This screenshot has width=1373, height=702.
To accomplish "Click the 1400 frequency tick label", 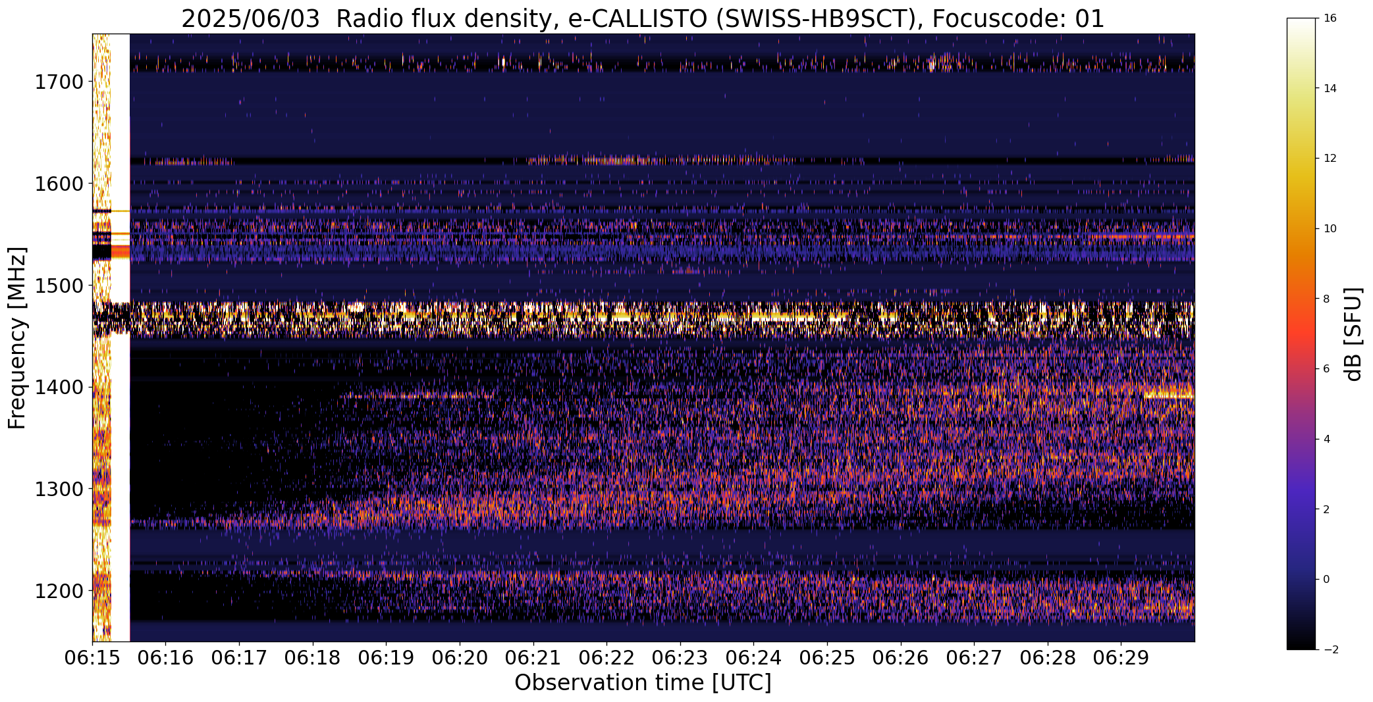I will tap(59, 388).
